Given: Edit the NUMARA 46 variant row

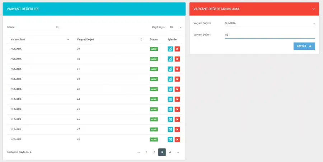Looking at the screenshot, I should (x=170, y=119).
